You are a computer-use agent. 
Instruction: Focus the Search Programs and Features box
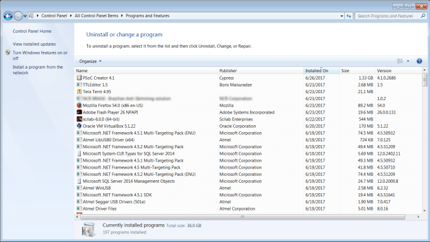pyautogui.click(x=388, y=16)
